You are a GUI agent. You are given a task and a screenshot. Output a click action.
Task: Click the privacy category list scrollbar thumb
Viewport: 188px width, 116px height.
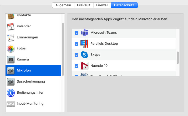pyautogui.click(x=63, y=49)
